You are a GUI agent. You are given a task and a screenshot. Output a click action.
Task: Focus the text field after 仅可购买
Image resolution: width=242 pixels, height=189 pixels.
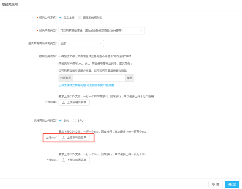click(99, 78)
